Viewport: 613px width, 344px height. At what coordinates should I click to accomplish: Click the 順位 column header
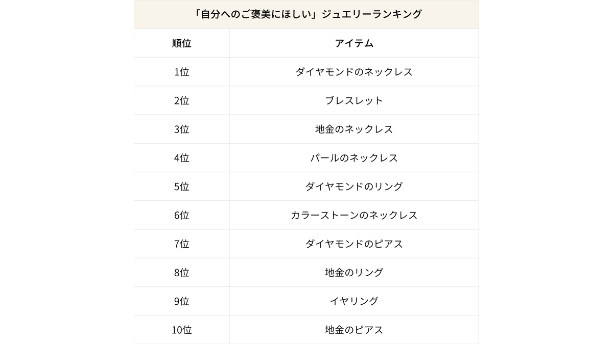pos(181,43)
